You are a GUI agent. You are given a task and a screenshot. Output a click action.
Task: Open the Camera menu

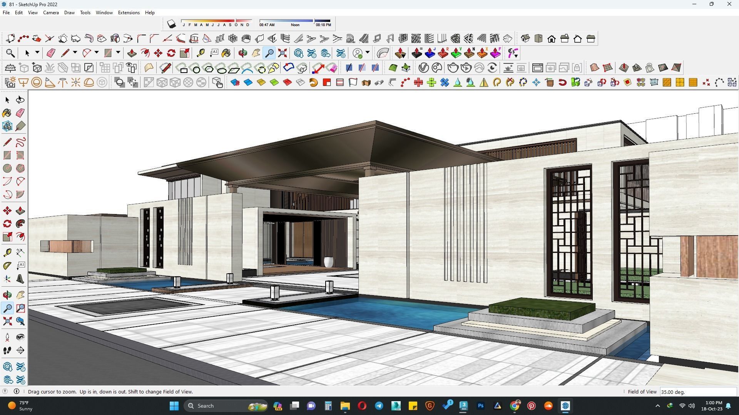click(x=51, y=13)
